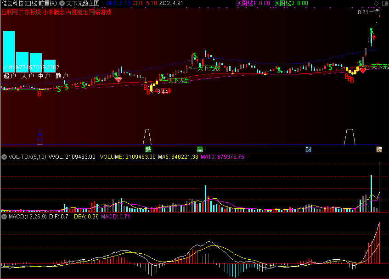This screenshot has height=279, width=389.
Task: Select the ZD2: 4.91 value
Action: (x=171, y=3)
